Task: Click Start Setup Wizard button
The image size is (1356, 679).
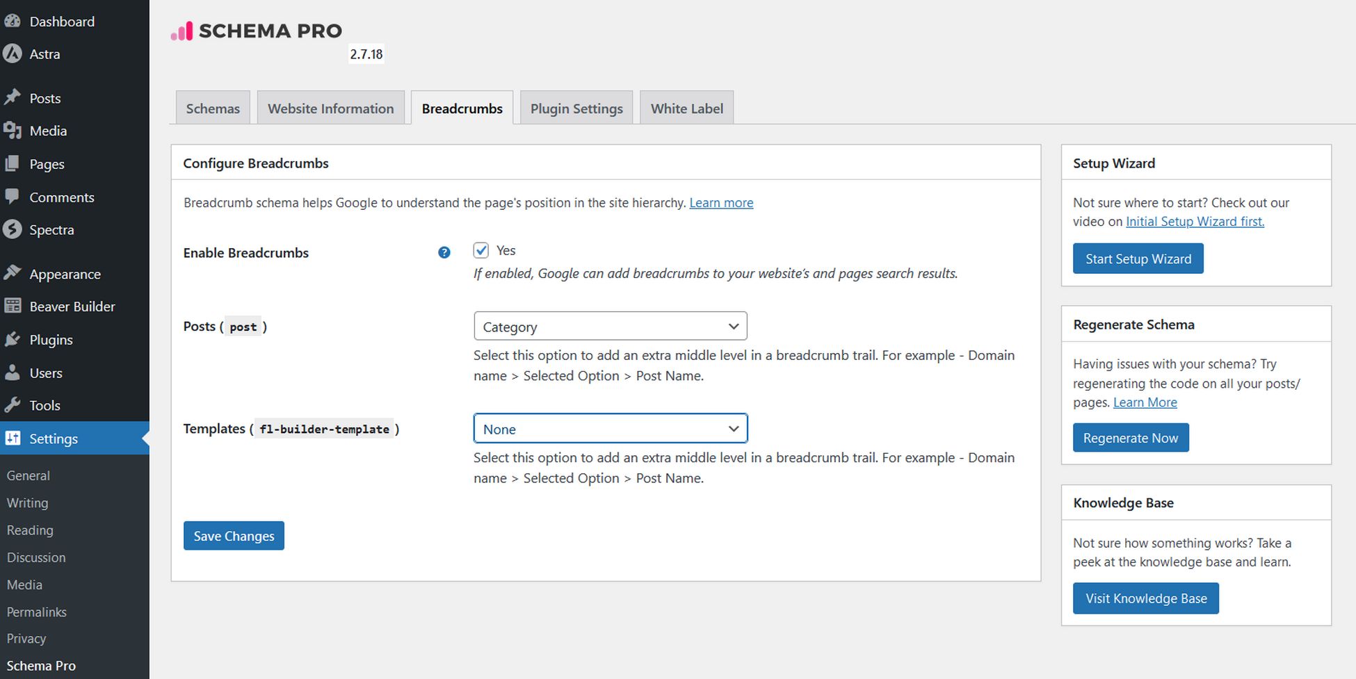Action: [1138, 259]
